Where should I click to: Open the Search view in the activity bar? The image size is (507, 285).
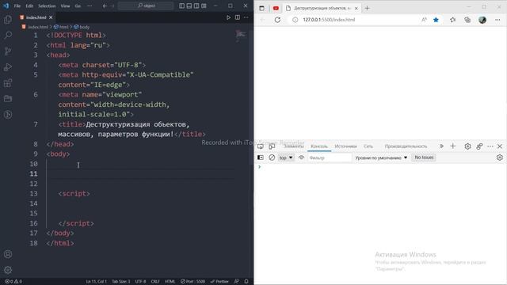tap(8, 35)
